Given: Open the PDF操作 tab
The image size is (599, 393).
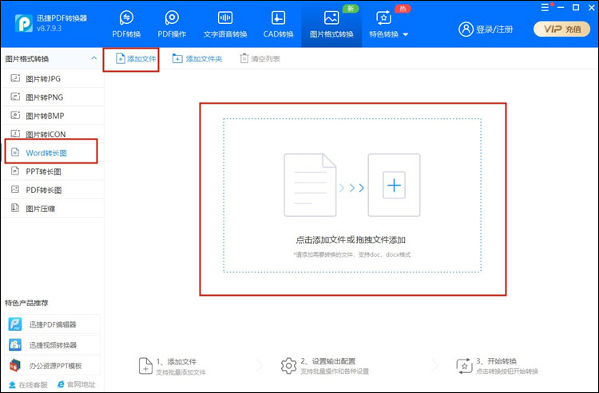Looking at the screenshot, I should click(x=172, y=24).
